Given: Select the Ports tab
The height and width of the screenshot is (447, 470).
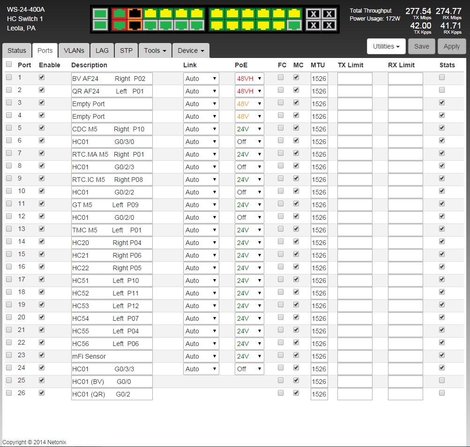Looking at the screenshot, I should pyautogui.click(x=45, y=50).
